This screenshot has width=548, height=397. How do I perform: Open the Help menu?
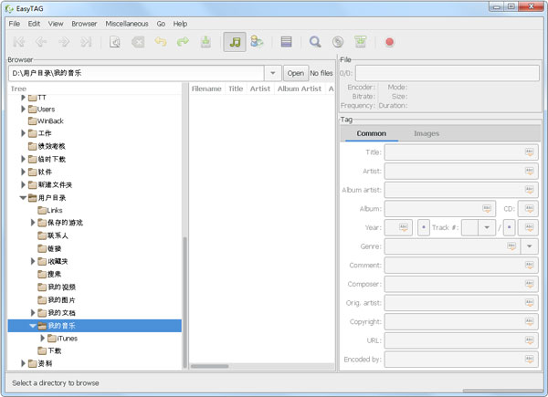point(180,24)
